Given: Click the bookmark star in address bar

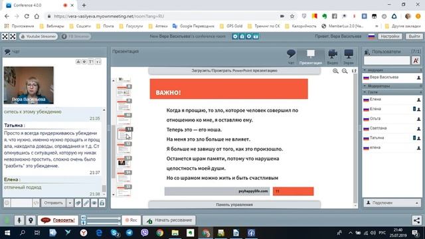Looking at the screenshot, I should (x=292, y=16).
